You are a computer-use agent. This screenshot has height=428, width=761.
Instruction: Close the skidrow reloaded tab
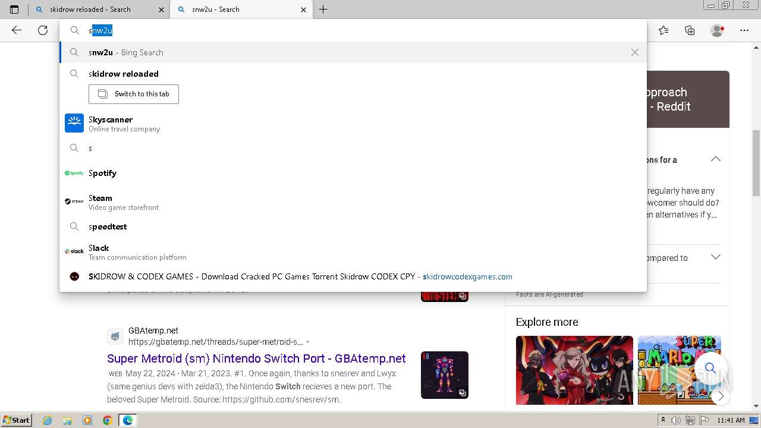click(x=162, y=10)
